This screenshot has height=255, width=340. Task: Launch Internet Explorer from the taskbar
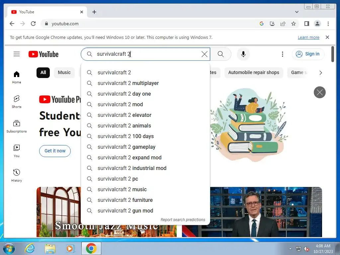(30, 248)
